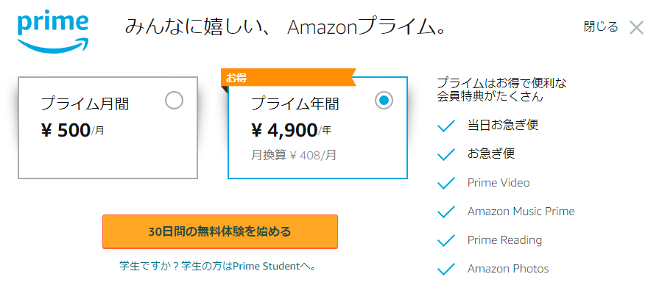Viewport: 662px width, 296px height.
Task: Click the checkmark next to 当日お急ぎ便
Action: (x=446, y=126)
